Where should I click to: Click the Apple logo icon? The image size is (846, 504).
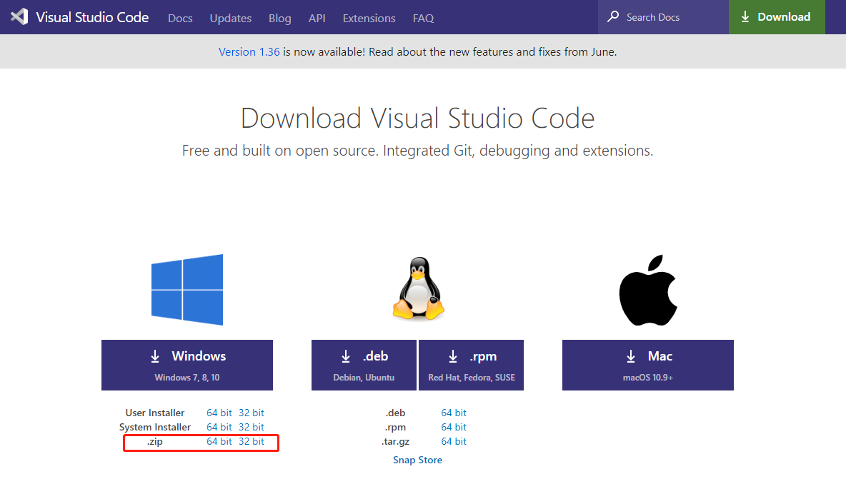tap(647, 289)
